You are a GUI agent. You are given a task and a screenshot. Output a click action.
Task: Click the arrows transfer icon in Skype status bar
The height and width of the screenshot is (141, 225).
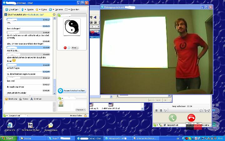pos(165,125)
